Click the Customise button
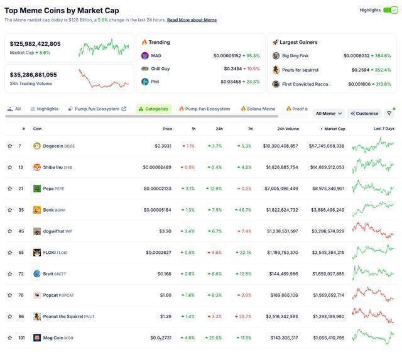This screenshot has height=352, width=402. pos(364,113)
